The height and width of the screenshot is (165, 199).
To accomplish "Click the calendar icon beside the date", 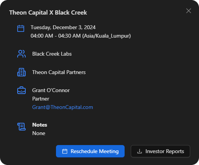I will click(x=21, y=28).
